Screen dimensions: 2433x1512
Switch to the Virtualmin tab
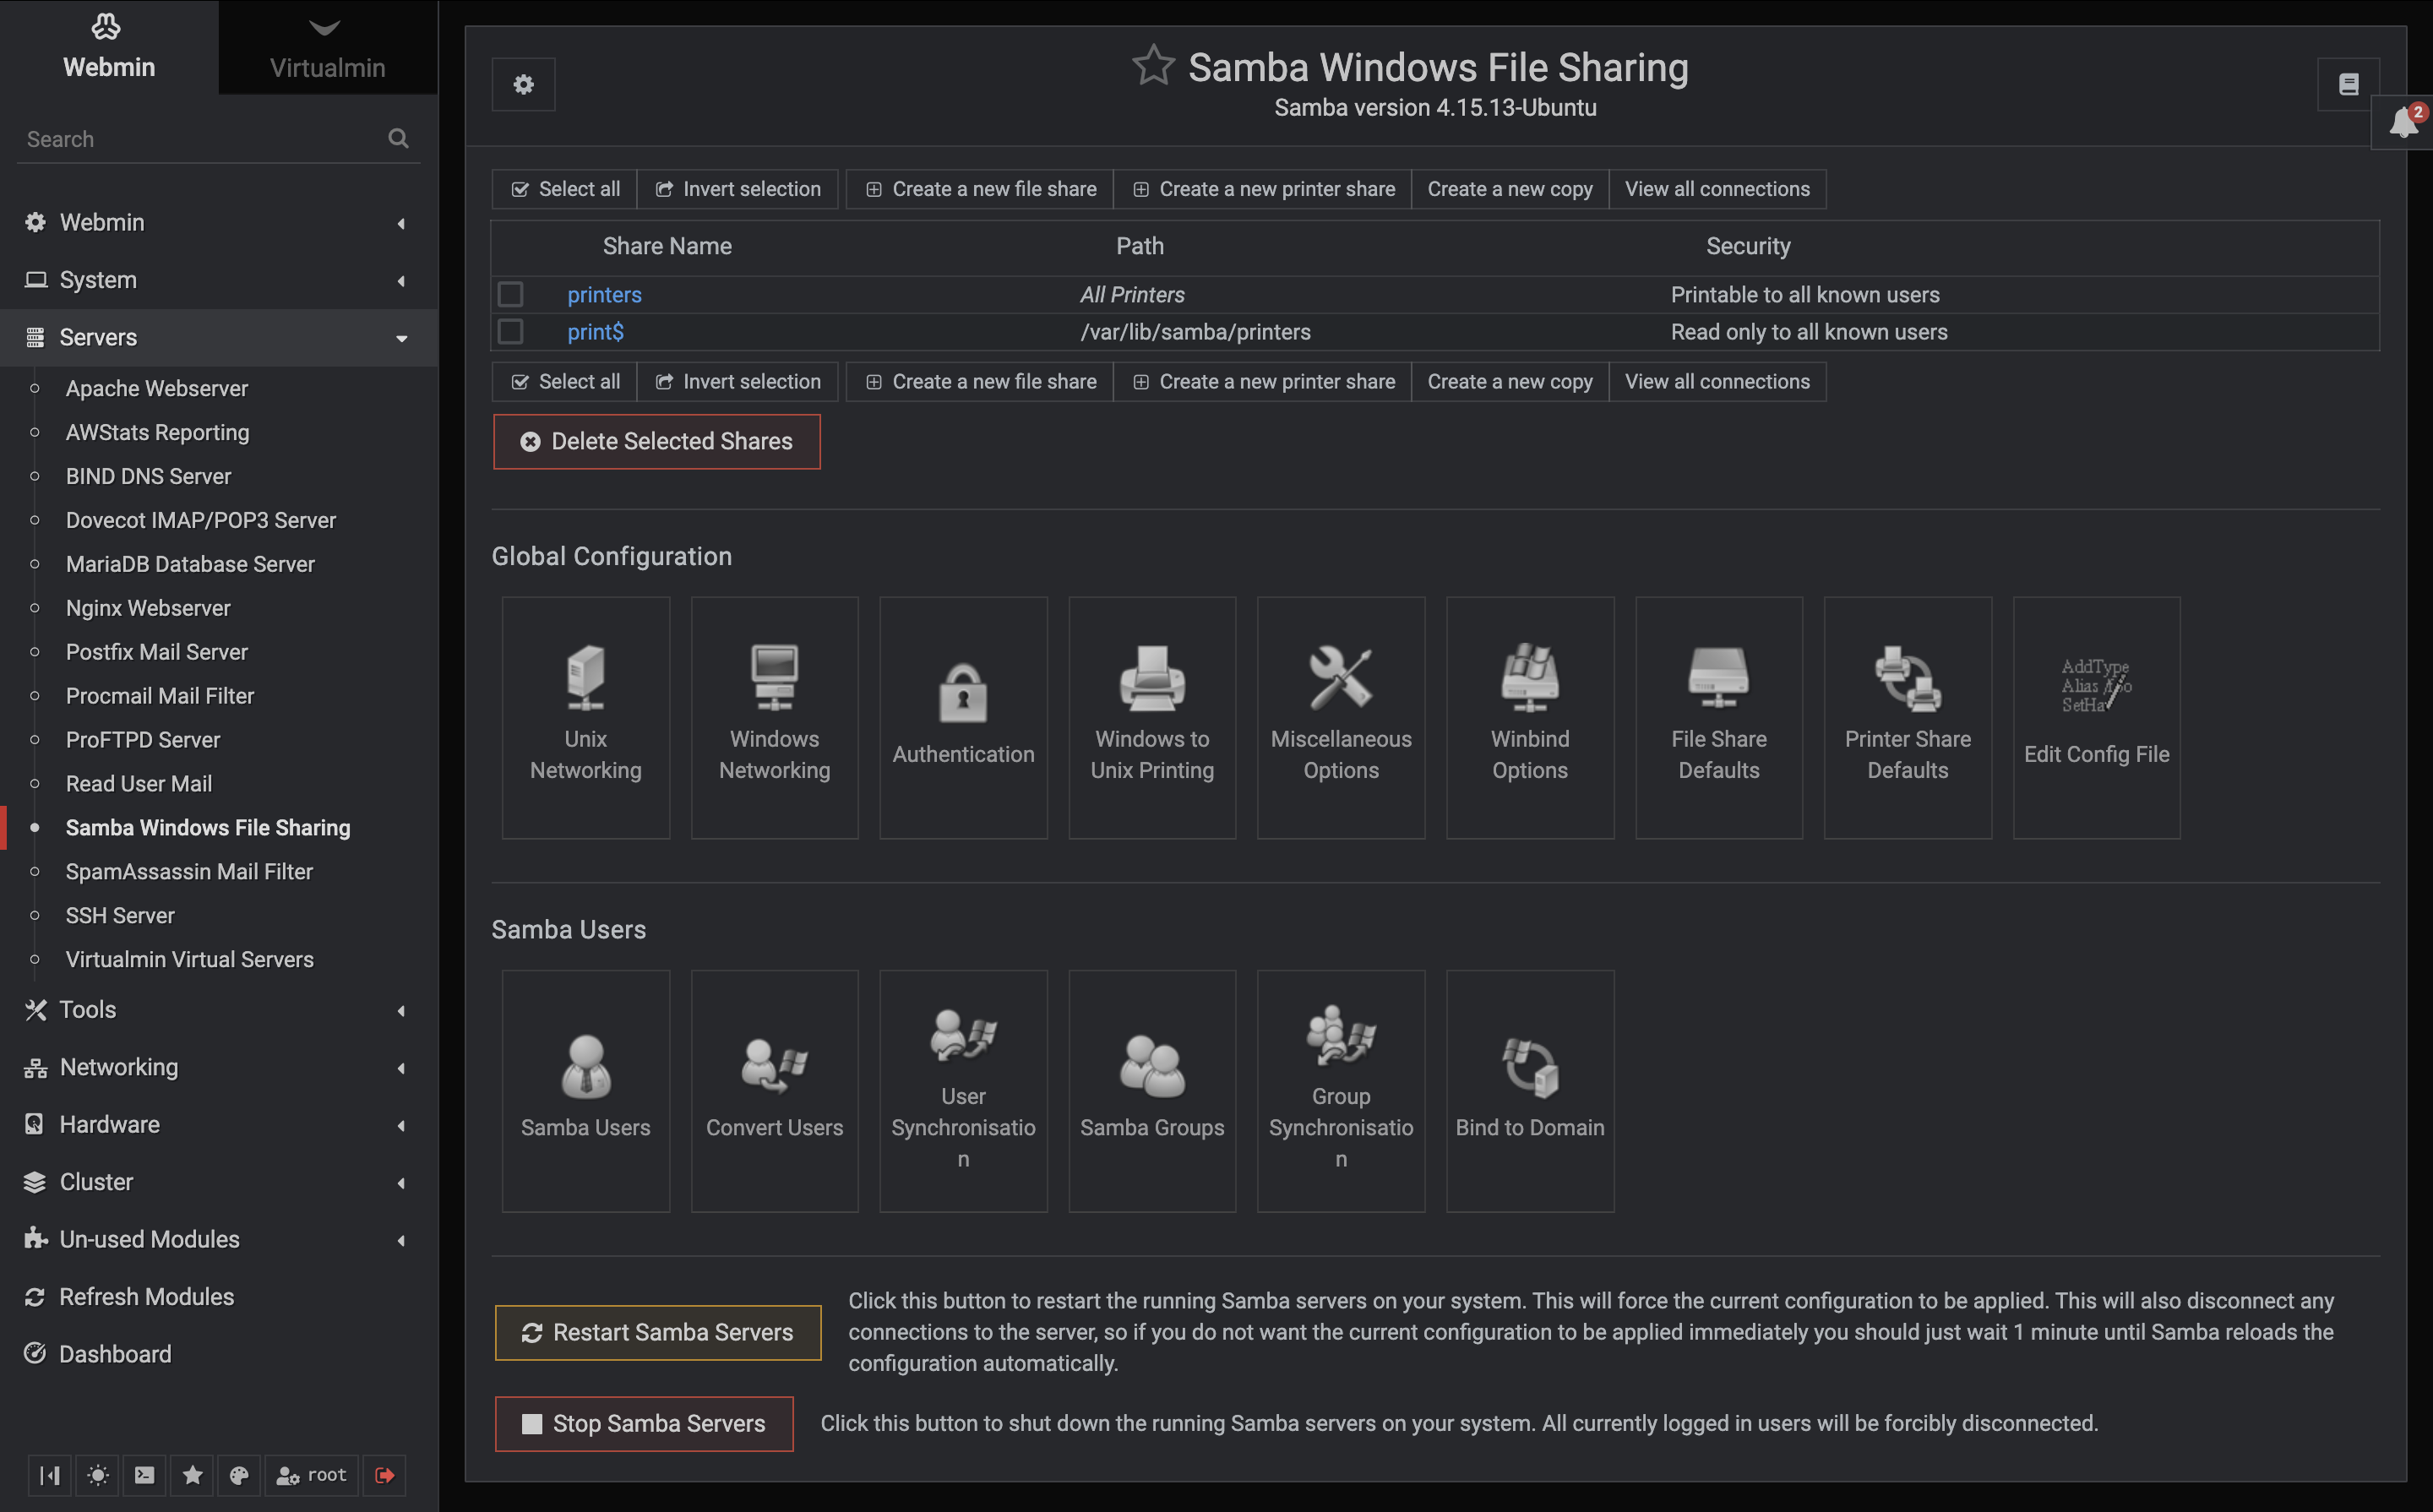pos(327,47)
